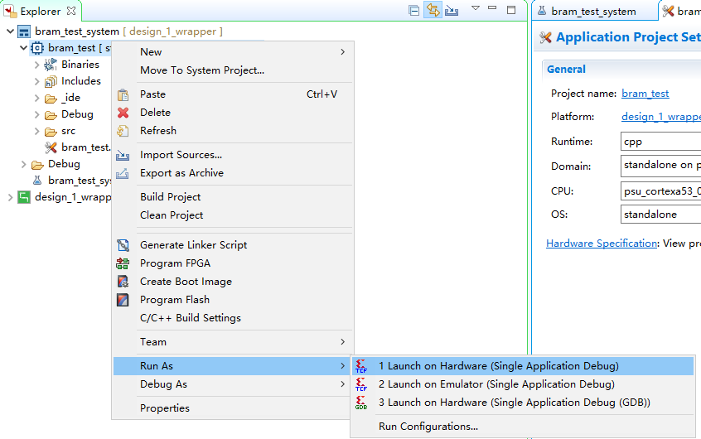Click the CPU field psu_cortexa53
This screenshot has width=701, height=439.
[660, 191]
